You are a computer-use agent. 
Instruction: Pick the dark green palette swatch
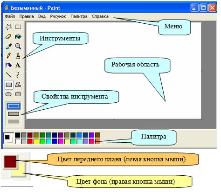(42, 135)
